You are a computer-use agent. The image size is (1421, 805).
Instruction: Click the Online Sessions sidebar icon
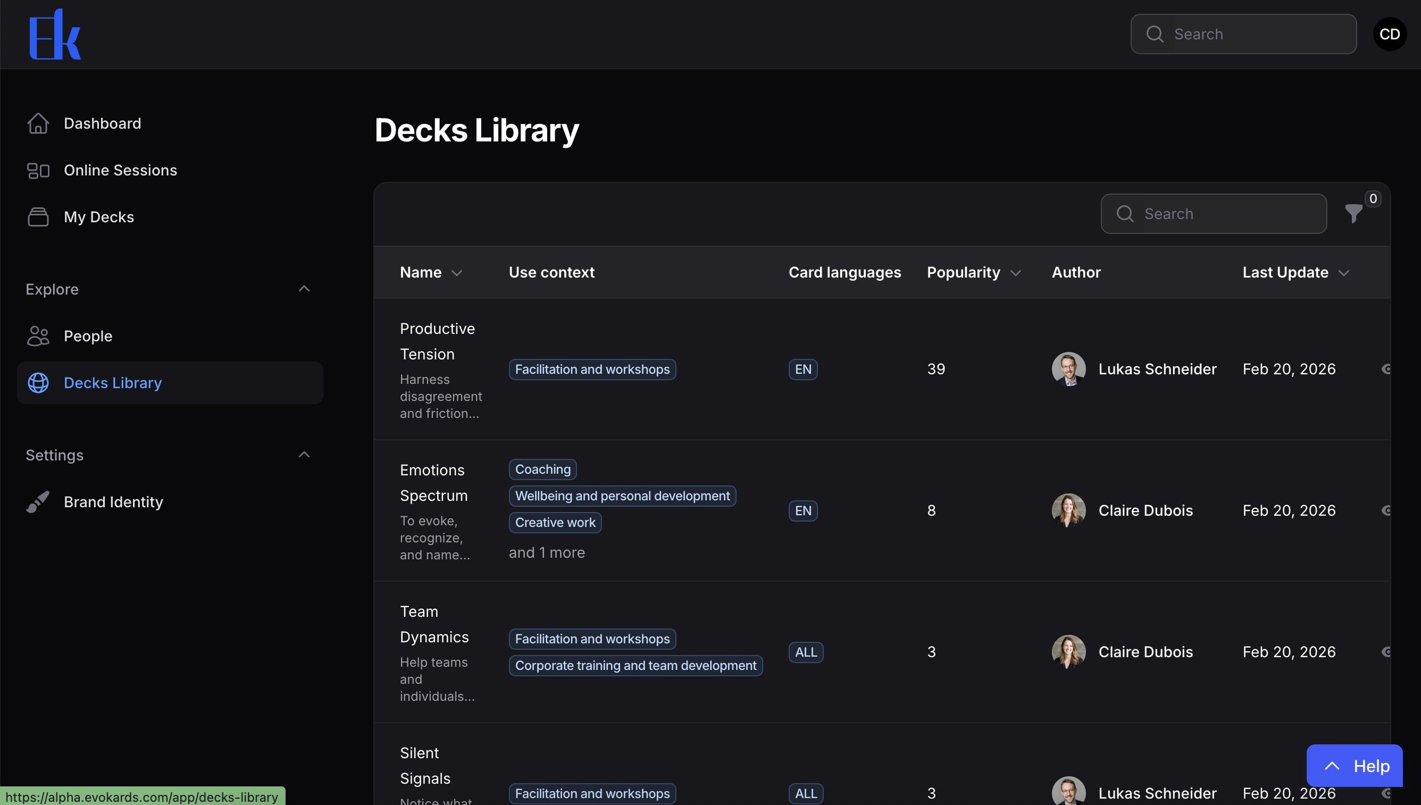(38, 170)
